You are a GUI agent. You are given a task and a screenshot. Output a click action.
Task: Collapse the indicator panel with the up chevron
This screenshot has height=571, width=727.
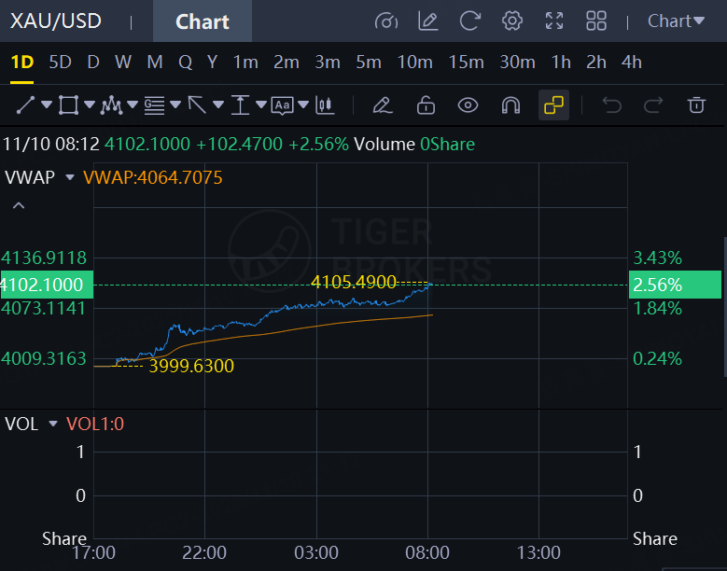point(19,205)
